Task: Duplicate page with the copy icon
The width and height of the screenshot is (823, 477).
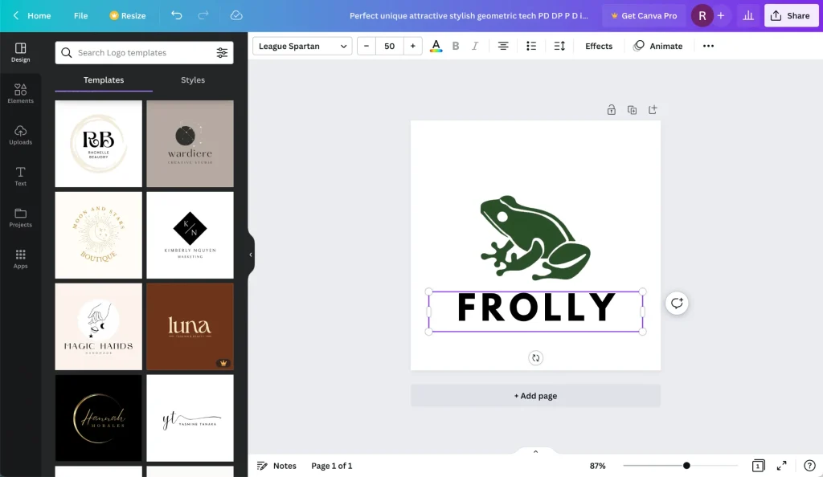Action: (632, 110)
